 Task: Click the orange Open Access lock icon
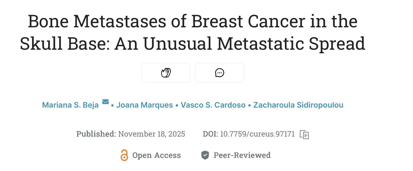click(x=124, y=155)
